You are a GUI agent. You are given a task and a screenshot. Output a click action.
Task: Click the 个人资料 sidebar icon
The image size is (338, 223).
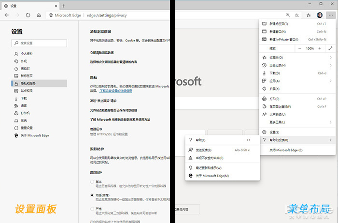click(16, 54)
